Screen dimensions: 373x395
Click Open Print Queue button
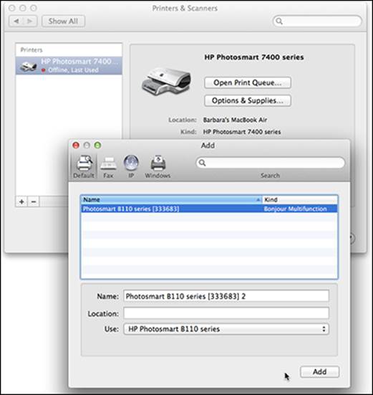click(248, 82)
